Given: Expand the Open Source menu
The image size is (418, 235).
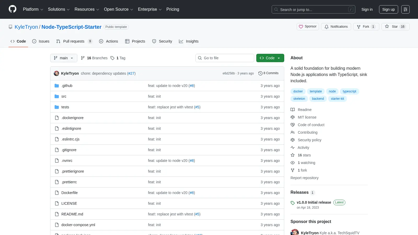Looking at the screenshot, I should click(119, 9).
